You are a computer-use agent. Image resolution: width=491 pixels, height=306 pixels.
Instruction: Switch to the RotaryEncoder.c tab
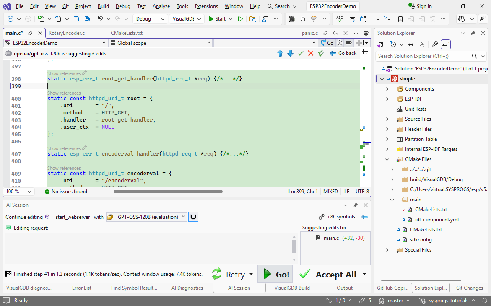(x=67, y=33)
